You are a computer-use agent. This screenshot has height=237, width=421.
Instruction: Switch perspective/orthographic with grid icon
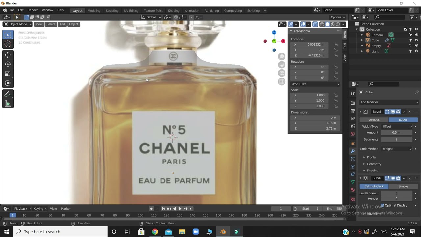pos(282,81)
